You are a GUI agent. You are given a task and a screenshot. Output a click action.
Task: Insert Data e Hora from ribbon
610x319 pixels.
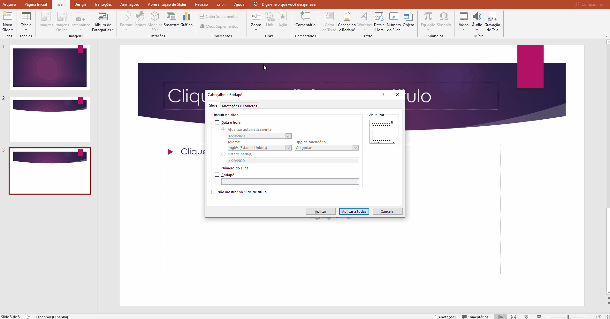(x=379, y=22)
